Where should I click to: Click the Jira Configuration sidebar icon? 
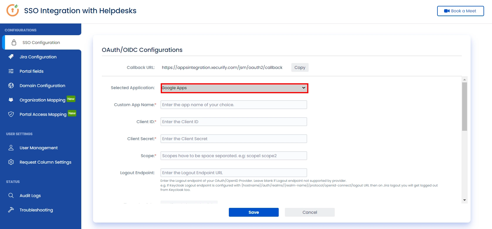[x=11, y=57]
